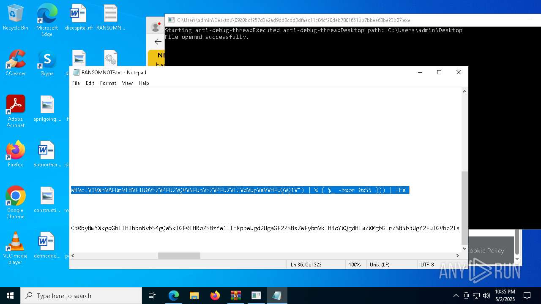This screenshot has height=304, width=541.
Task: Click the Notepad horizontal scrollbar thumb
Action: pos(179,255)
